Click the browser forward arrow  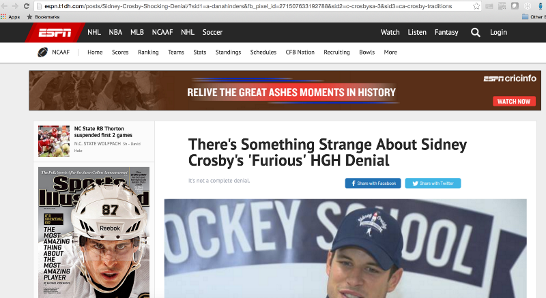(x=15, y=6)
